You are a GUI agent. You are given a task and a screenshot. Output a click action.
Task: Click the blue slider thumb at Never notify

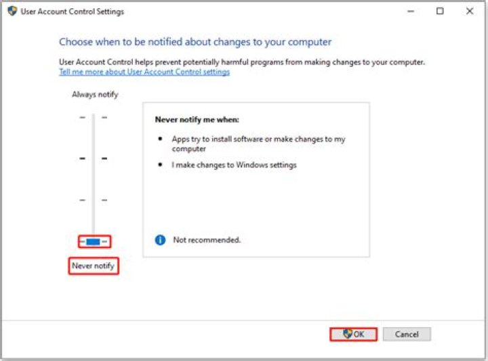coord(93,242)
